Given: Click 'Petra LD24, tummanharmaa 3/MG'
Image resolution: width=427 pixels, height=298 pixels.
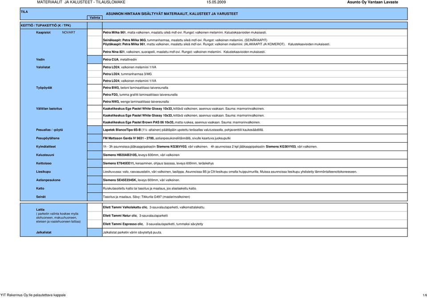Looking at the screenshot, I should click(127, 74).
